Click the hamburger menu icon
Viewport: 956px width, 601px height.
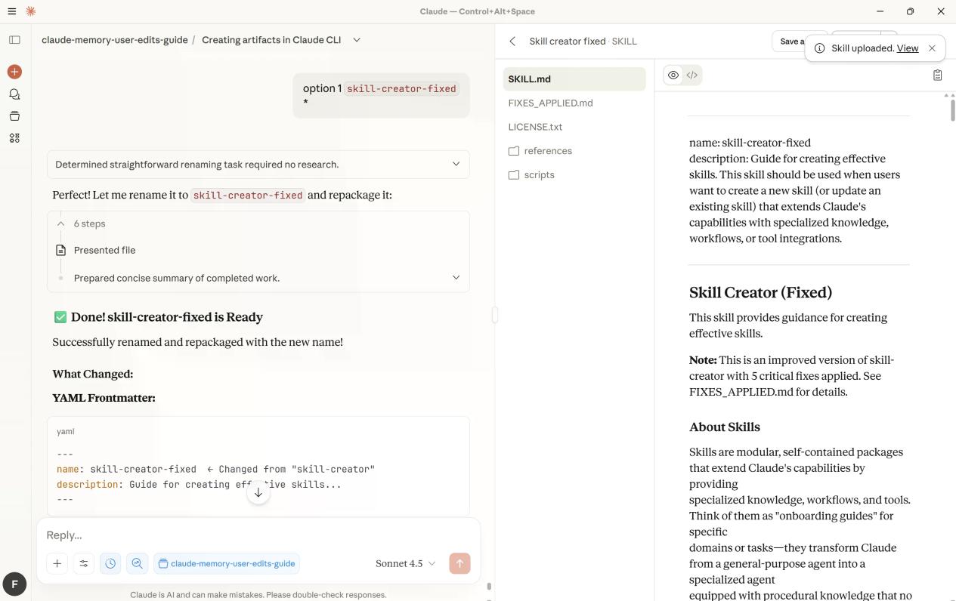(x=11, y=11)
